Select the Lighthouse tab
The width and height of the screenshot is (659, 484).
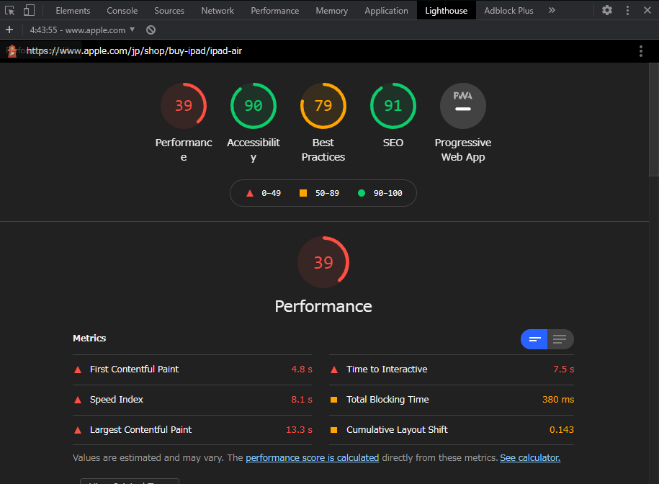click(x=446, y=11)
